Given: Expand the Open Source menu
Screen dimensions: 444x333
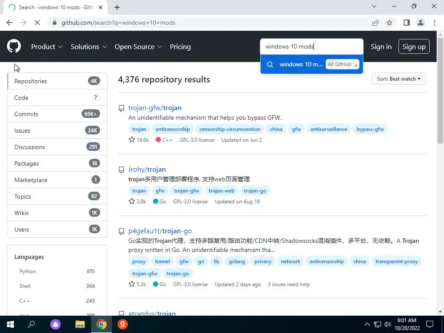Looking at the screenshot, I should point(138,47).
